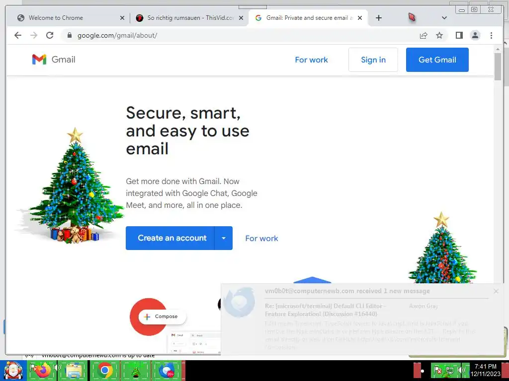Click Christmas tree app in taskbar
This screenshot has height=381, width=509.
(x=135, y=371)
